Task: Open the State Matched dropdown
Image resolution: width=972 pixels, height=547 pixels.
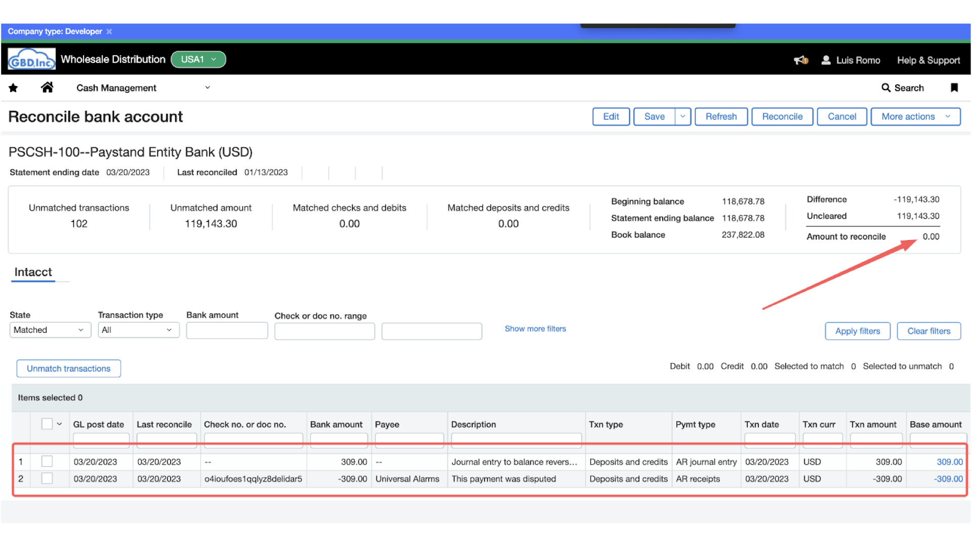Action: coord(50,330)
